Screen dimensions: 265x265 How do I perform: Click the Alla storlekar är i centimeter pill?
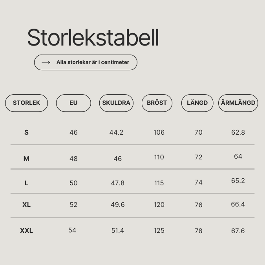pos(86,62)
